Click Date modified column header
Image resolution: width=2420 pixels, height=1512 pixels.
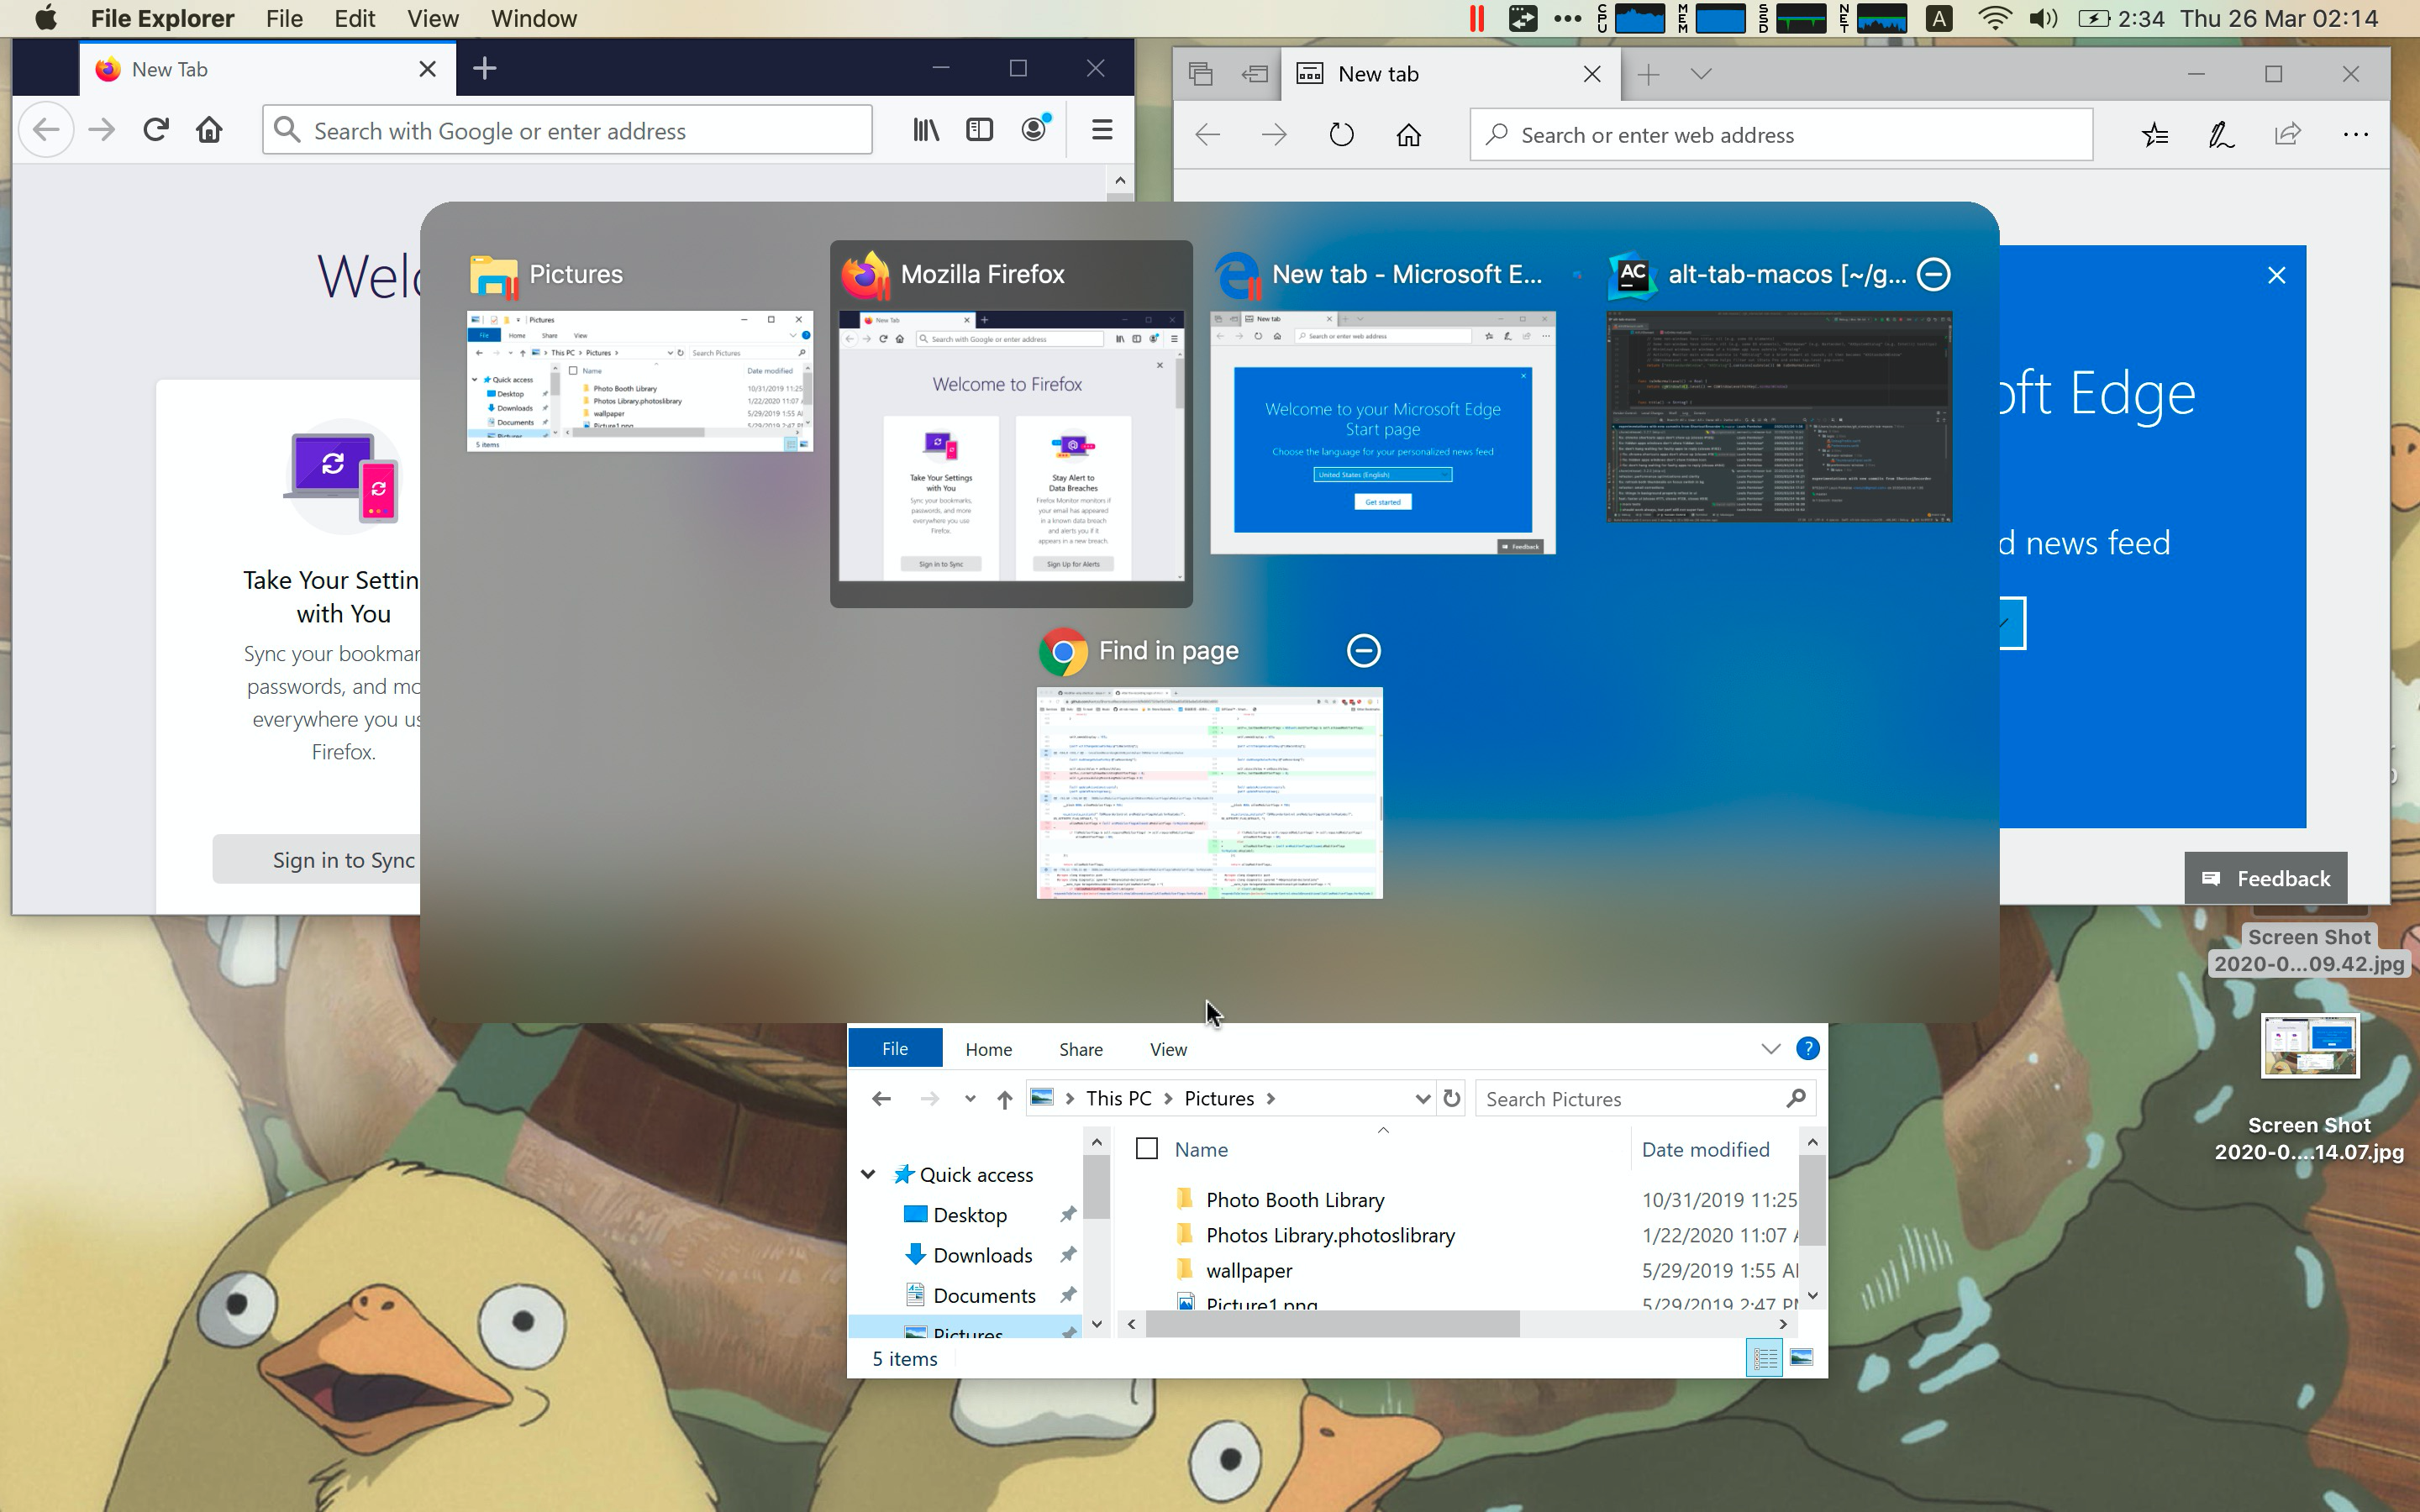[x=1705, y=1149]
